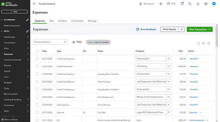This screenshot has width=220, height=122.
Task: Open the Checking category dropdown
Action: tap(168, 66)
